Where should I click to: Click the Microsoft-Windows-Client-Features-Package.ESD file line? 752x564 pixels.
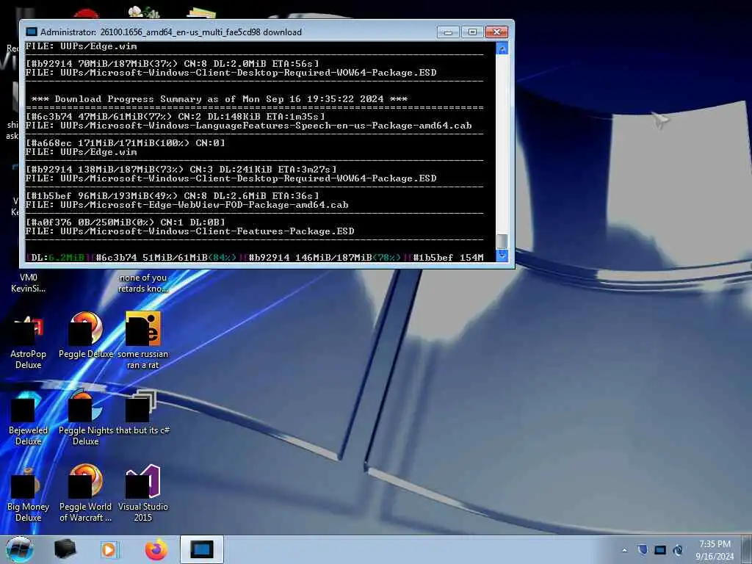pos(190,231)
